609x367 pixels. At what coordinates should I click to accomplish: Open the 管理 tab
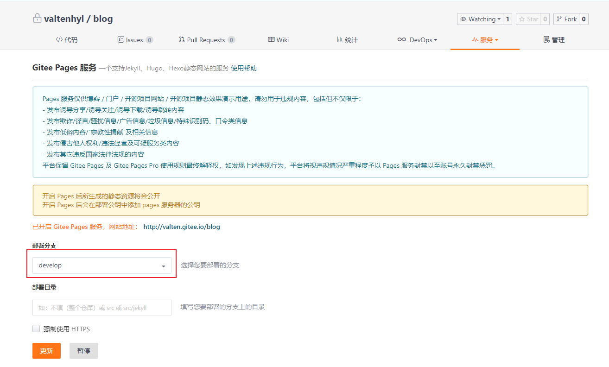pyautogui.click(x=554, y=40)
